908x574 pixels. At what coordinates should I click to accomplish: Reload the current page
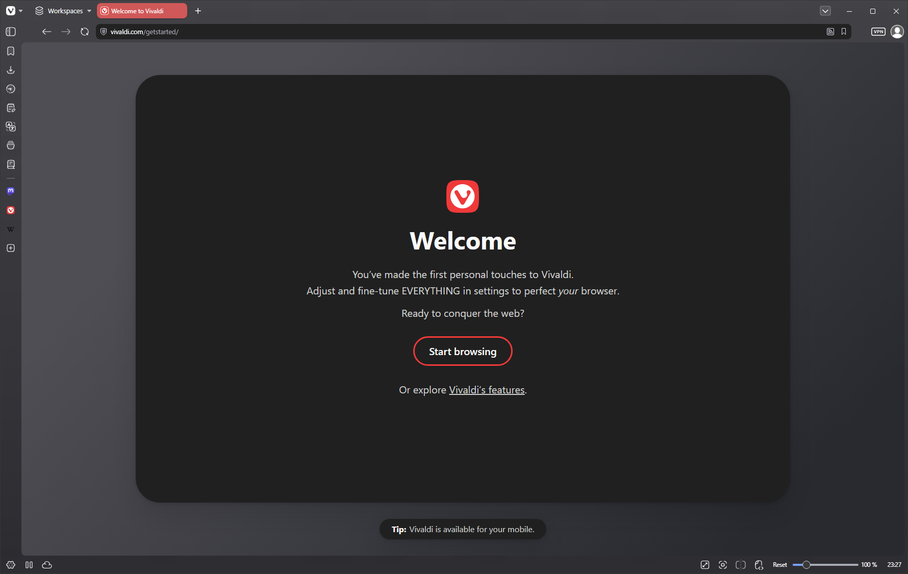click(85, 32)
